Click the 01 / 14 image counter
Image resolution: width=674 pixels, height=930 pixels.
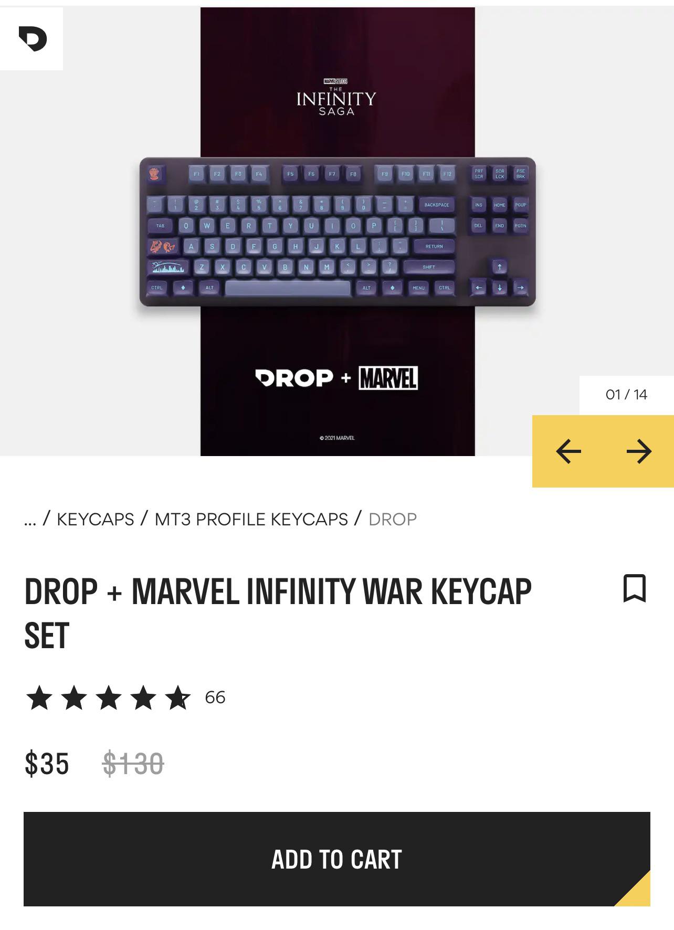point(626,395)
